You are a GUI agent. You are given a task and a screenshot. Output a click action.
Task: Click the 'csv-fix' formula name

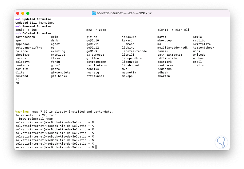(x=22, y=69)
